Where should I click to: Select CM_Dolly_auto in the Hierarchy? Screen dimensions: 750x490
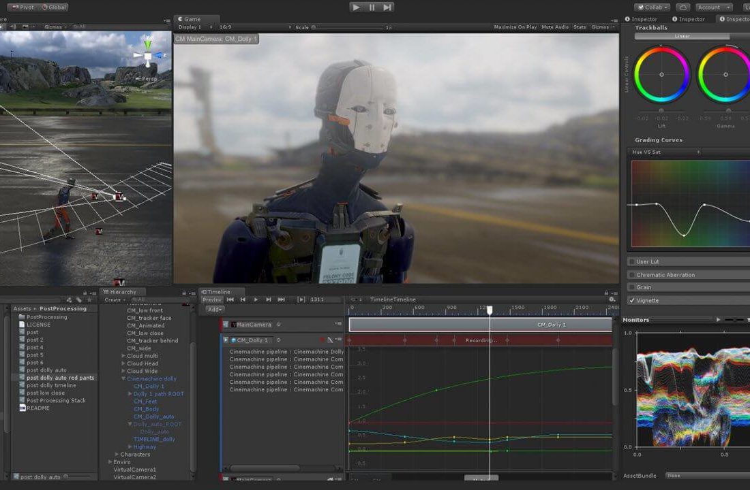click(153, 416)
